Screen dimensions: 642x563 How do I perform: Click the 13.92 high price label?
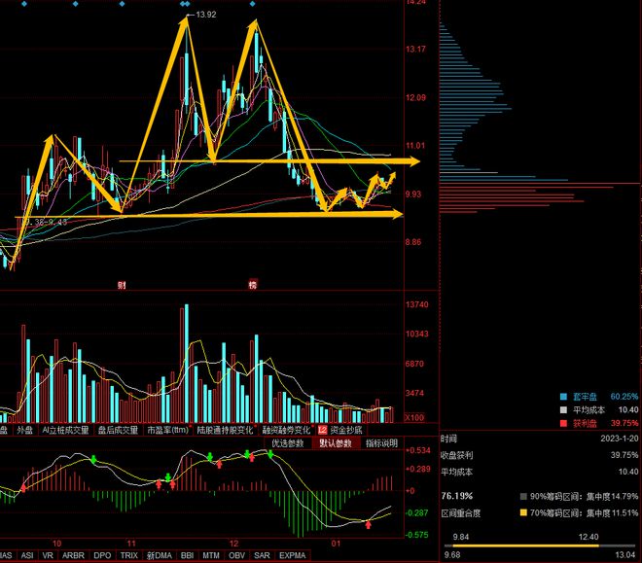[206, 15]
